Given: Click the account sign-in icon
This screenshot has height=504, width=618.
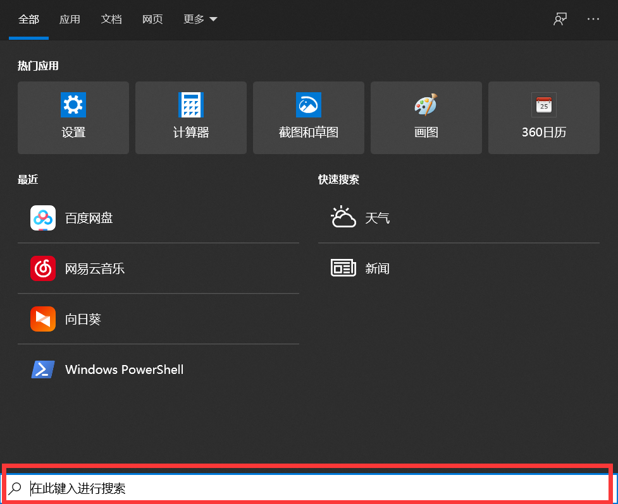Looking at the screenshot, I should coord(560,19).
